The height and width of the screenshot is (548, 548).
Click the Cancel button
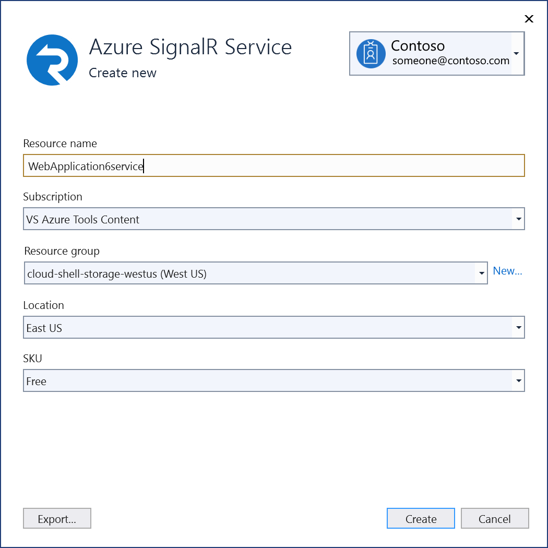[495, 518]
